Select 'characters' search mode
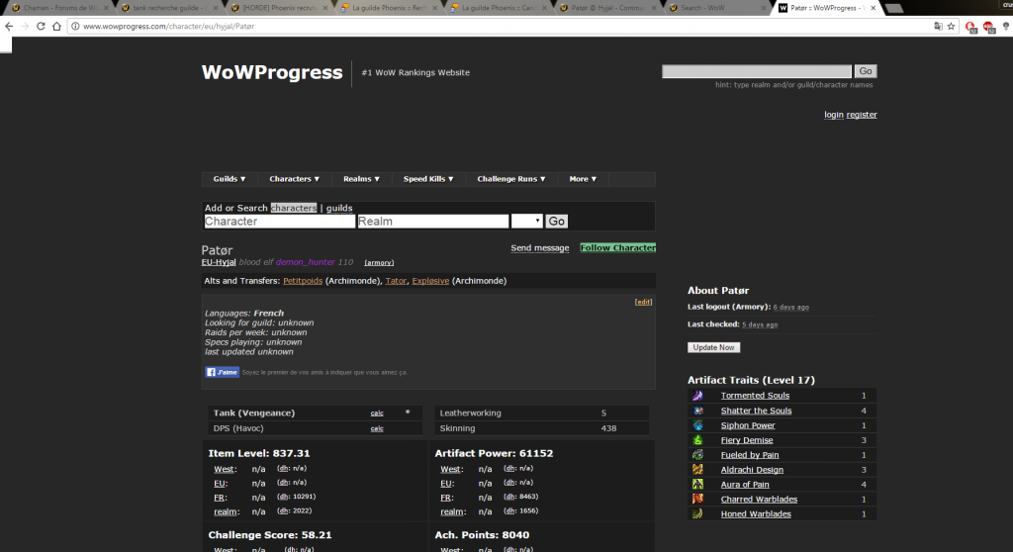The width and height of the screenshot is (1013, 552). coord(294,208)
